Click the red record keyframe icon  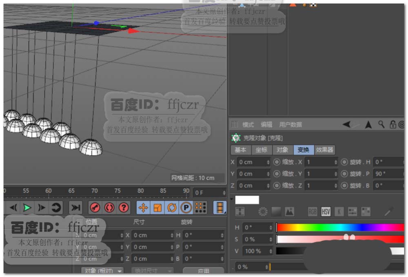95,208
